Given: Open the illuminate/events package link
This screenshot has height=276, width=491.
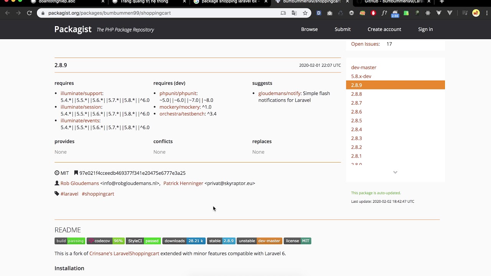Looking at the screenshot, I should click(x=80, y=121).
